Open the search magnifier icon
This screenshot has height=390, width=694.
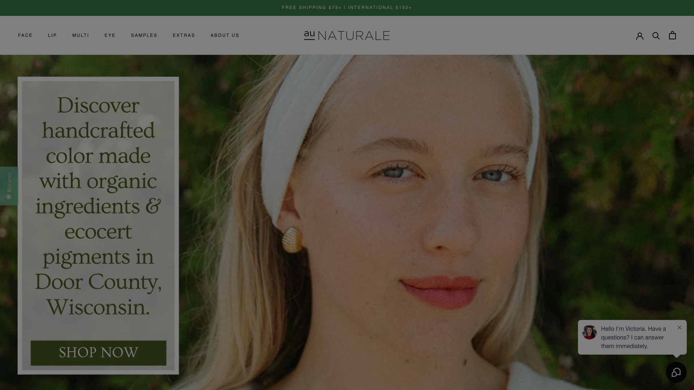coord(656,35)
